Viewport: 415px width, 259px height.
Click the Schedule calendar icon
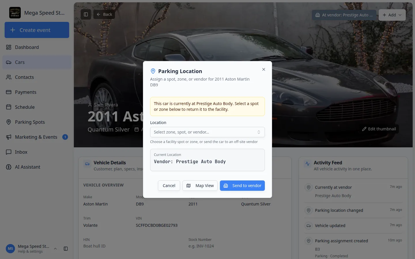(9, 107)
